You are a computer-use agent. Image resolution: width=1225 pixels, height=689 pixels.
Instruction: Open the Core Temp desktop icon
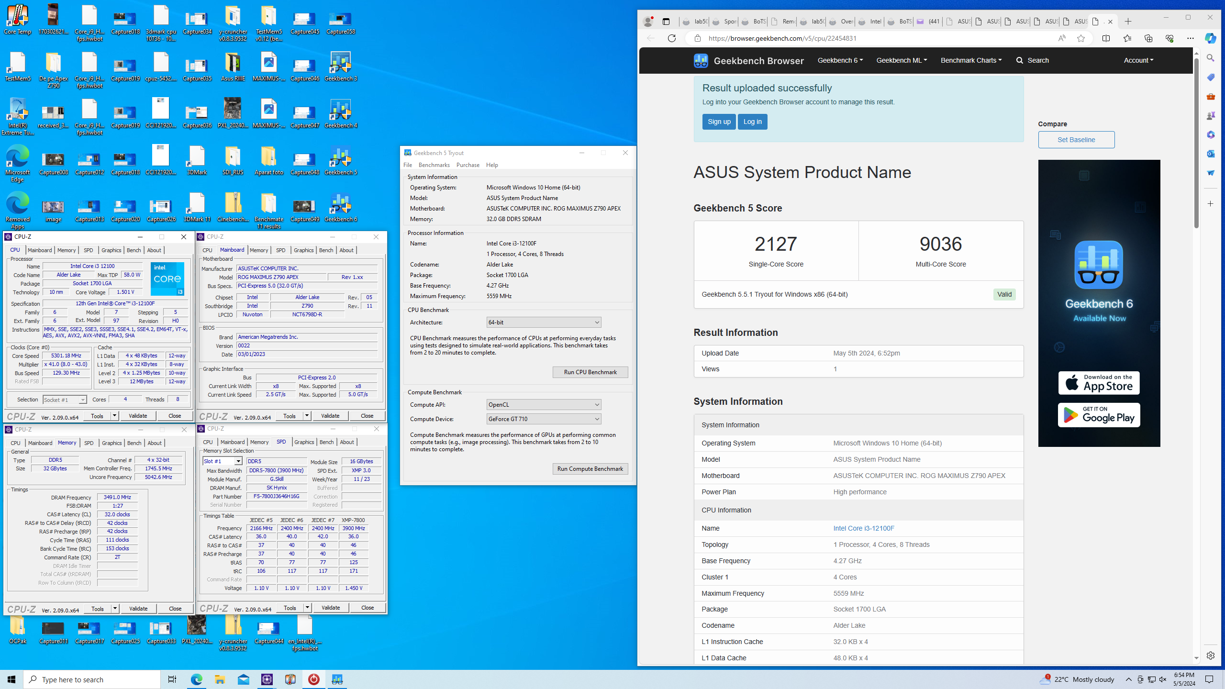click(18, 20)
